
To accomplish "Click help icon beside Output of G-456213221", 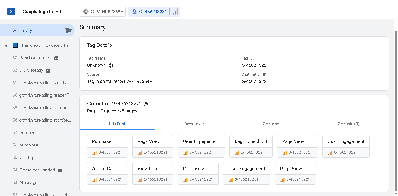I will pos(146,104).
